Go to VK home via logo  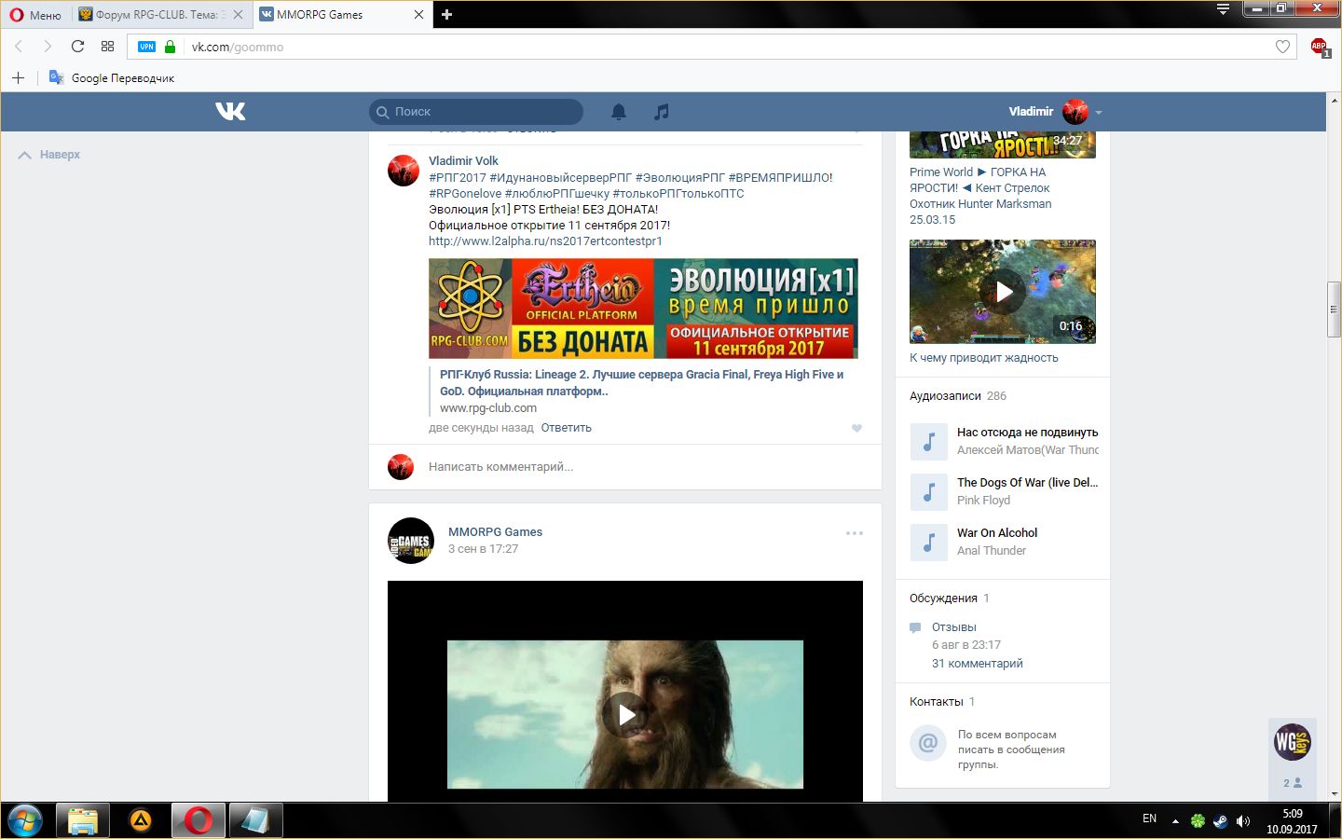click(x=230, y=112)
